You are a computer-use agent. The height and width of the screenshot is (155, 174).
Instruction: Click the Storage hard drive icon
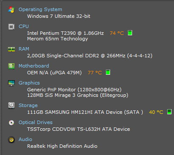tap(11, 106)
